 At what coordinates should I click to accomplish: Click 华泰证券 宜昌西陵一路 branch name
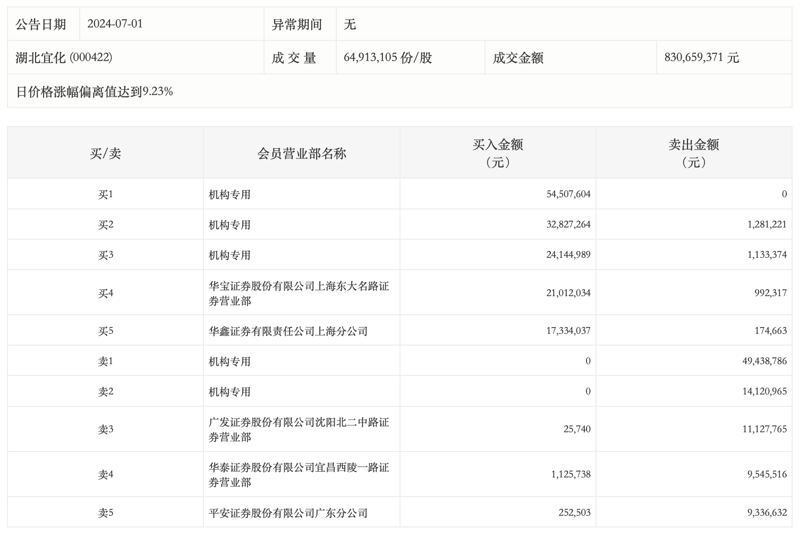click(299, 474)
